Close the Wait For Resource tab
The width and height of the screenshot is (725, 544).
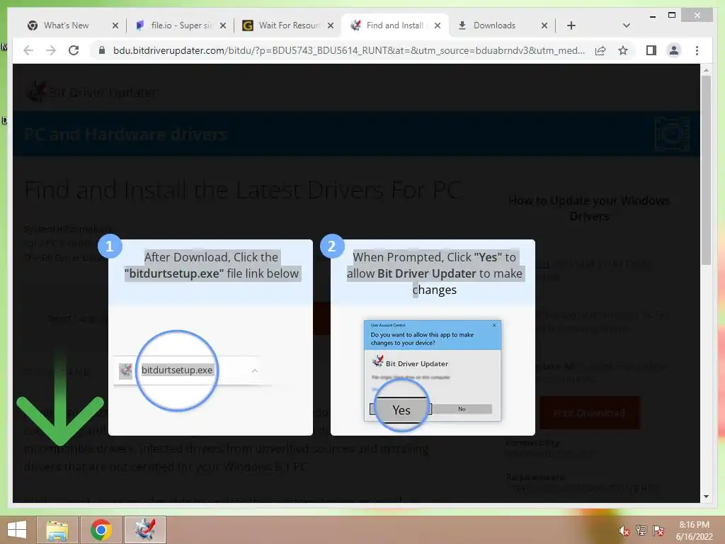331,26
